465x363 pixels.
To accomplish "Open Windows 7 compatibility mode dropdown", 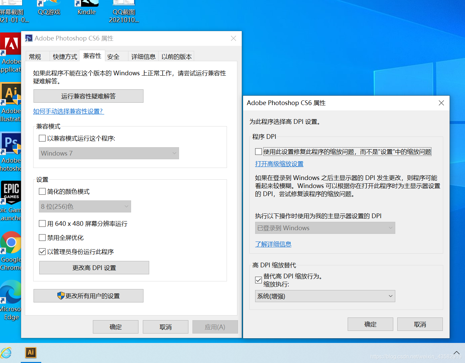I will click(x=109, y=153).
